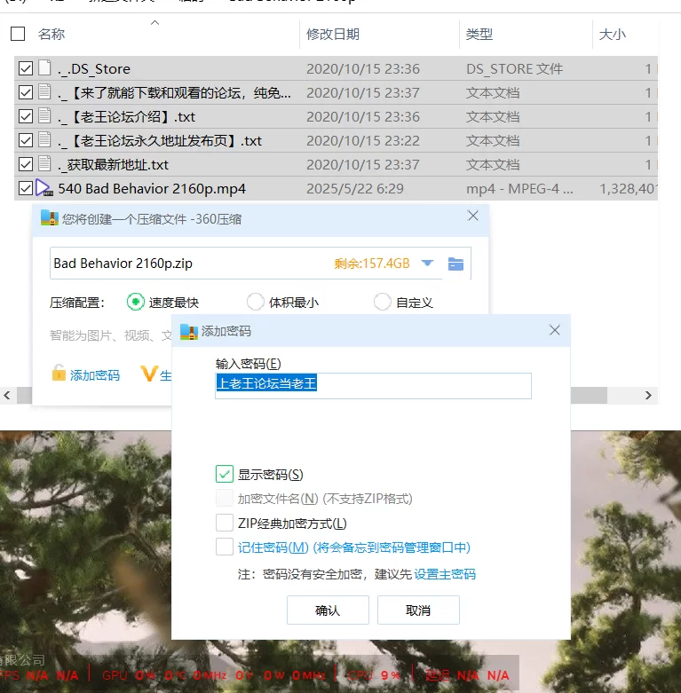
Task: Close the 添加密码 dialog
Action: pos(555,330)
